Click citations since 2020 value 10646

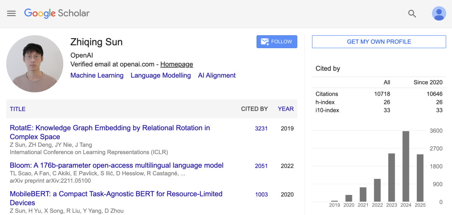click(434, 94)
